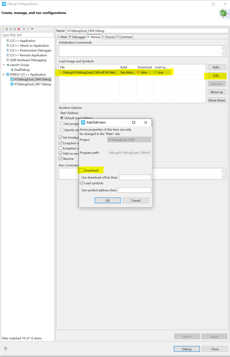Click the C/C++ Attach to Application icon

[8, 45]
